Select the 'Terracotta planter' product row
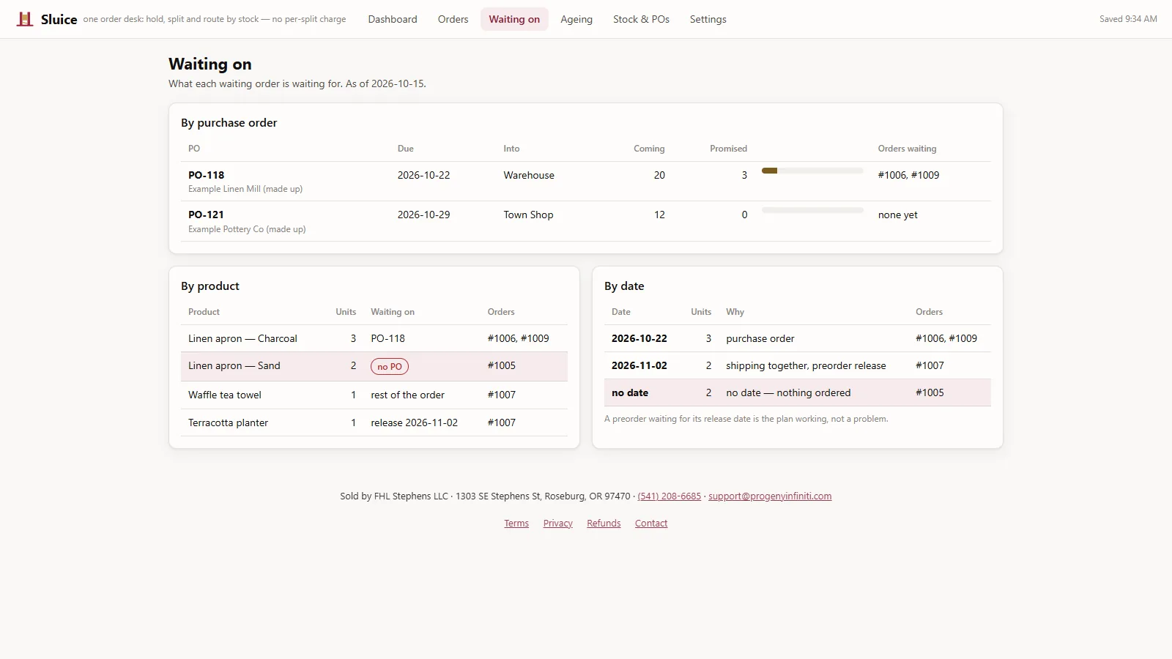 (374, 422)
